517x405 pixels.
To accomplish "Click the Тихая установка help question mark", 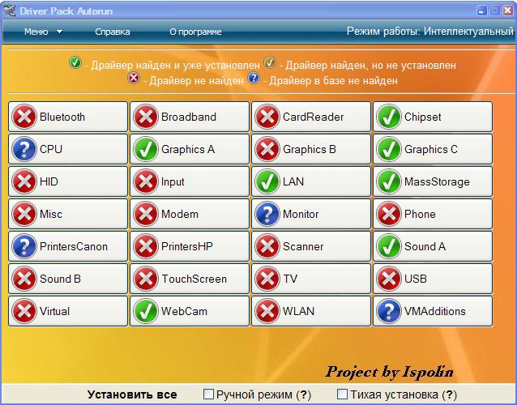I will tap(450, 394).
